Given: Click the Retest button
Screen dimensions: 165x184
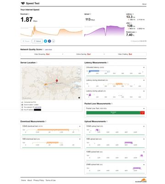Looking at the screenshot, I should (x=37, y=41).
